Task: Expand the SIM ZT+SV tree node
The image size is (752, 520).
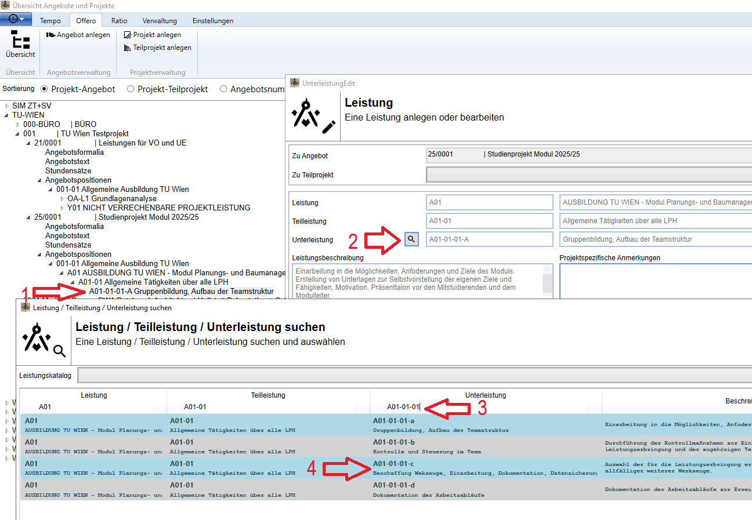Action: pos(7,106)
